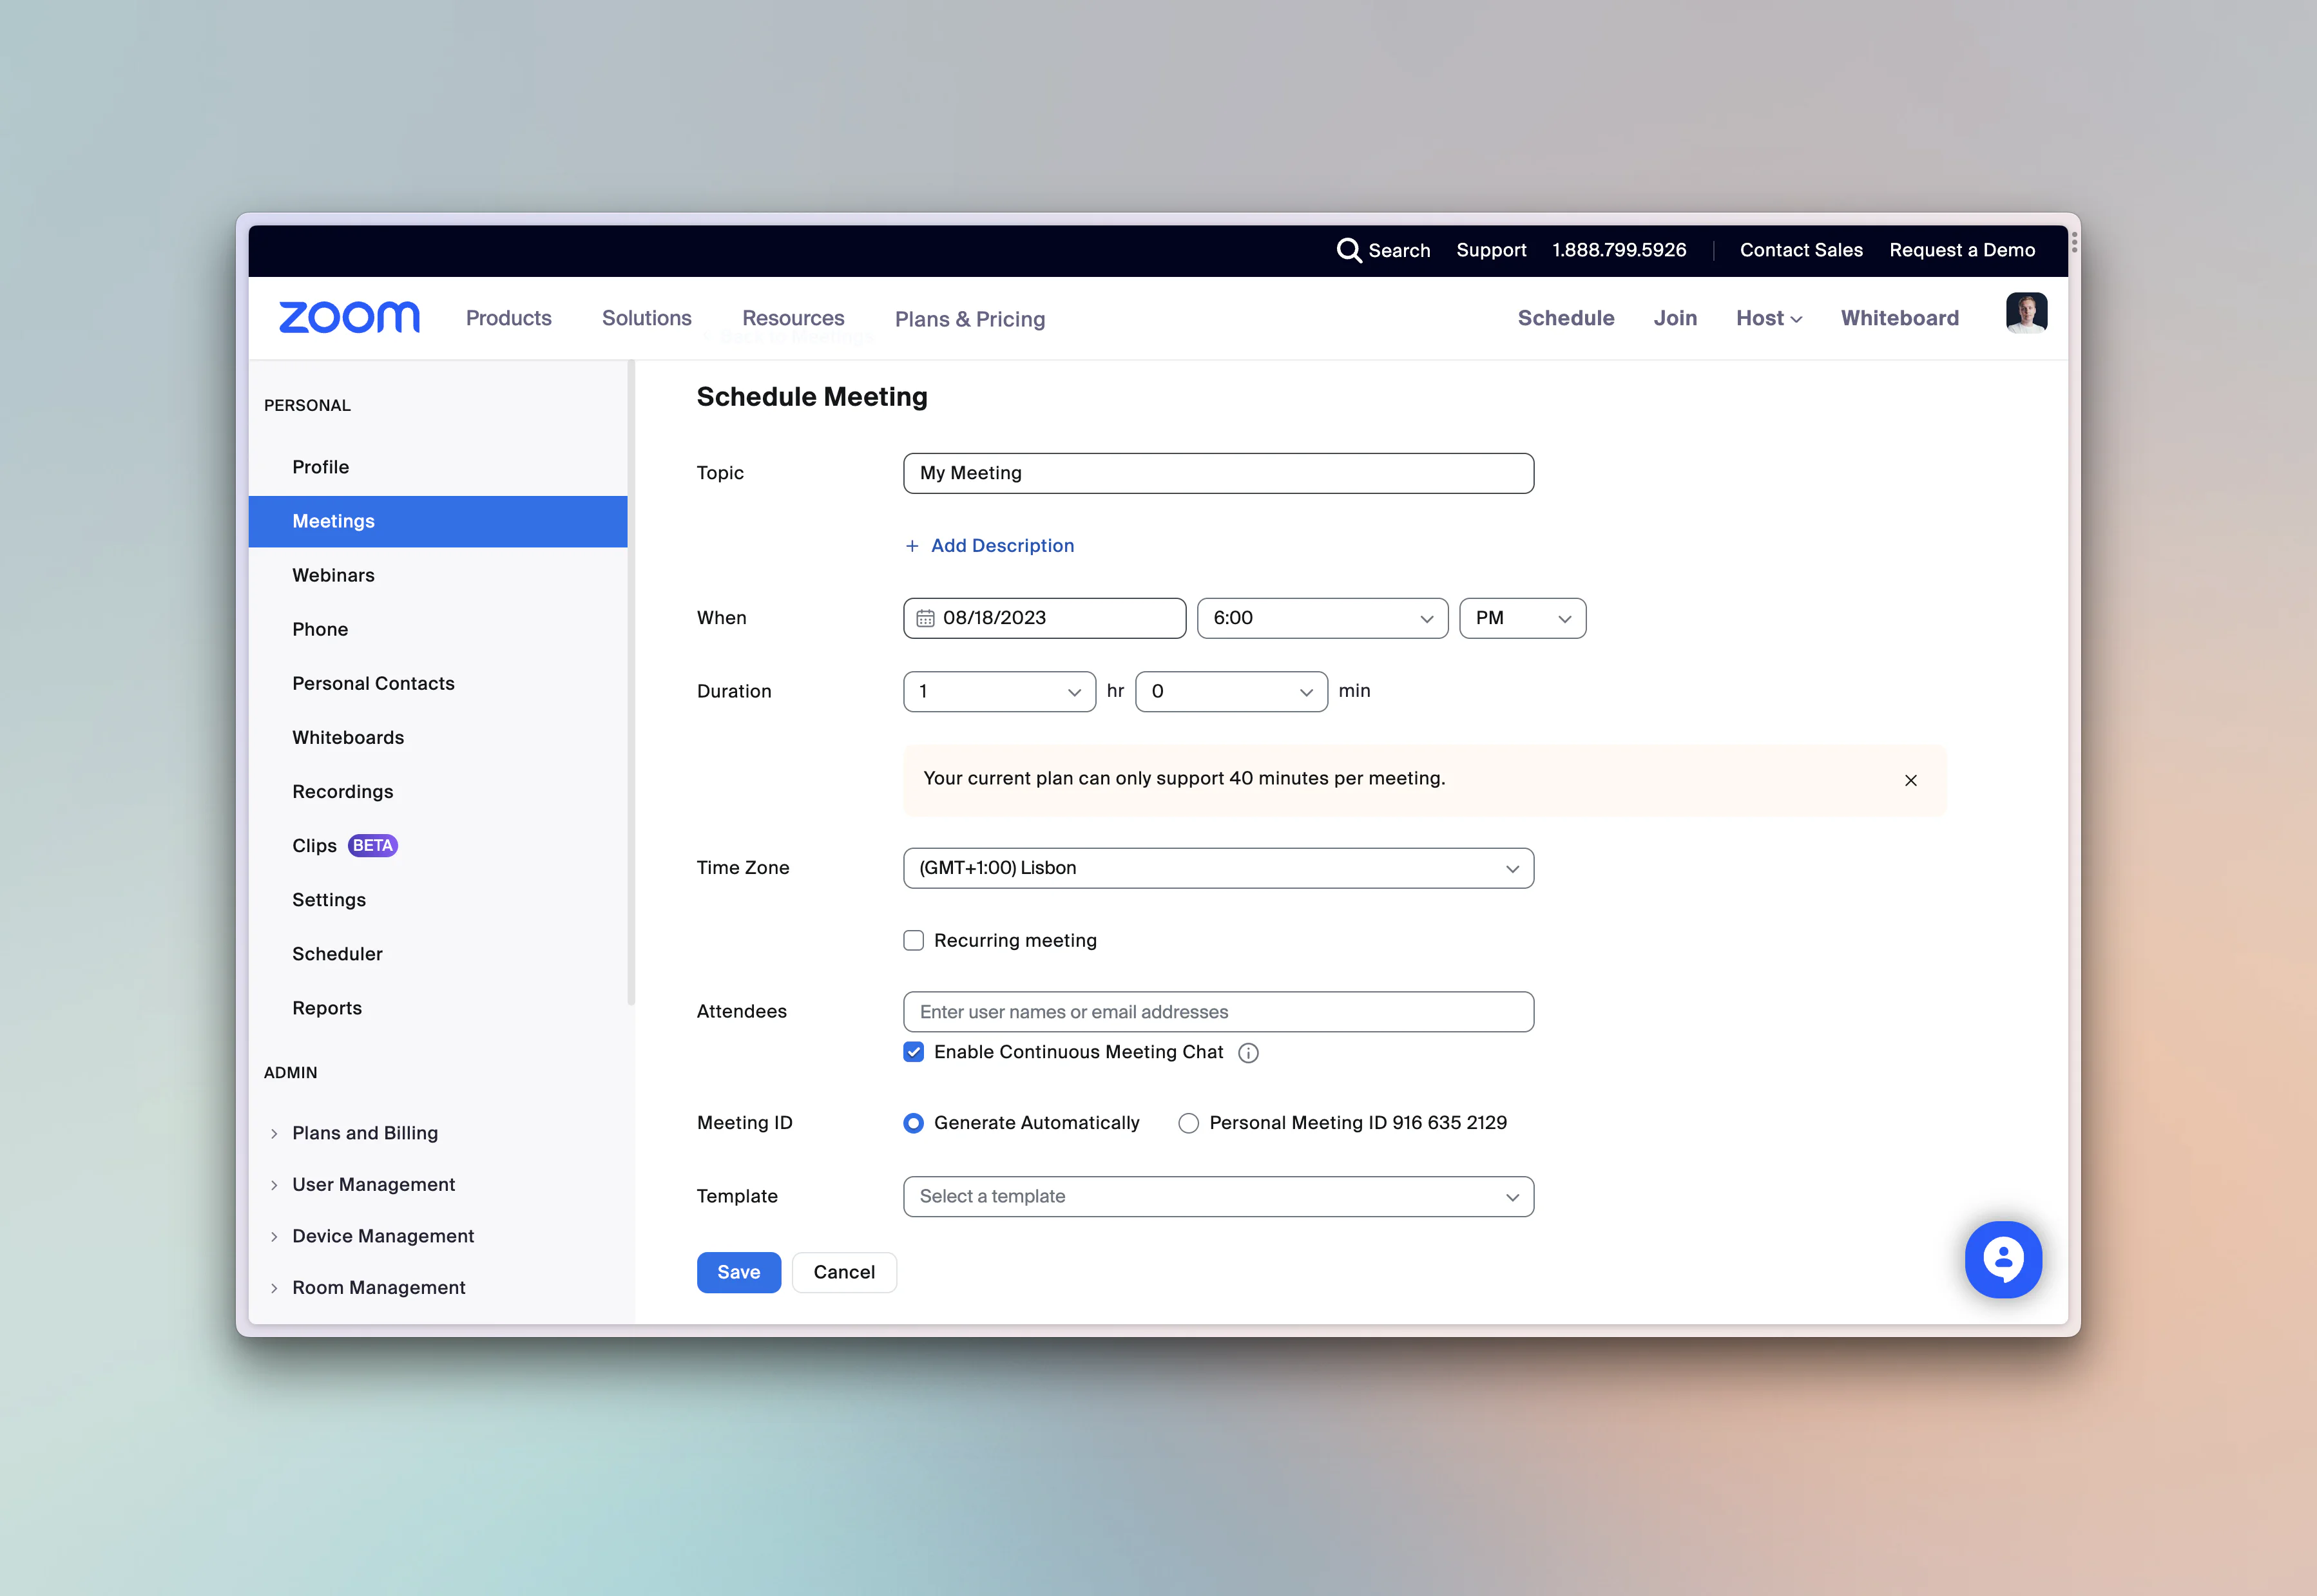Click the Zoom logo

click(349, 317)
